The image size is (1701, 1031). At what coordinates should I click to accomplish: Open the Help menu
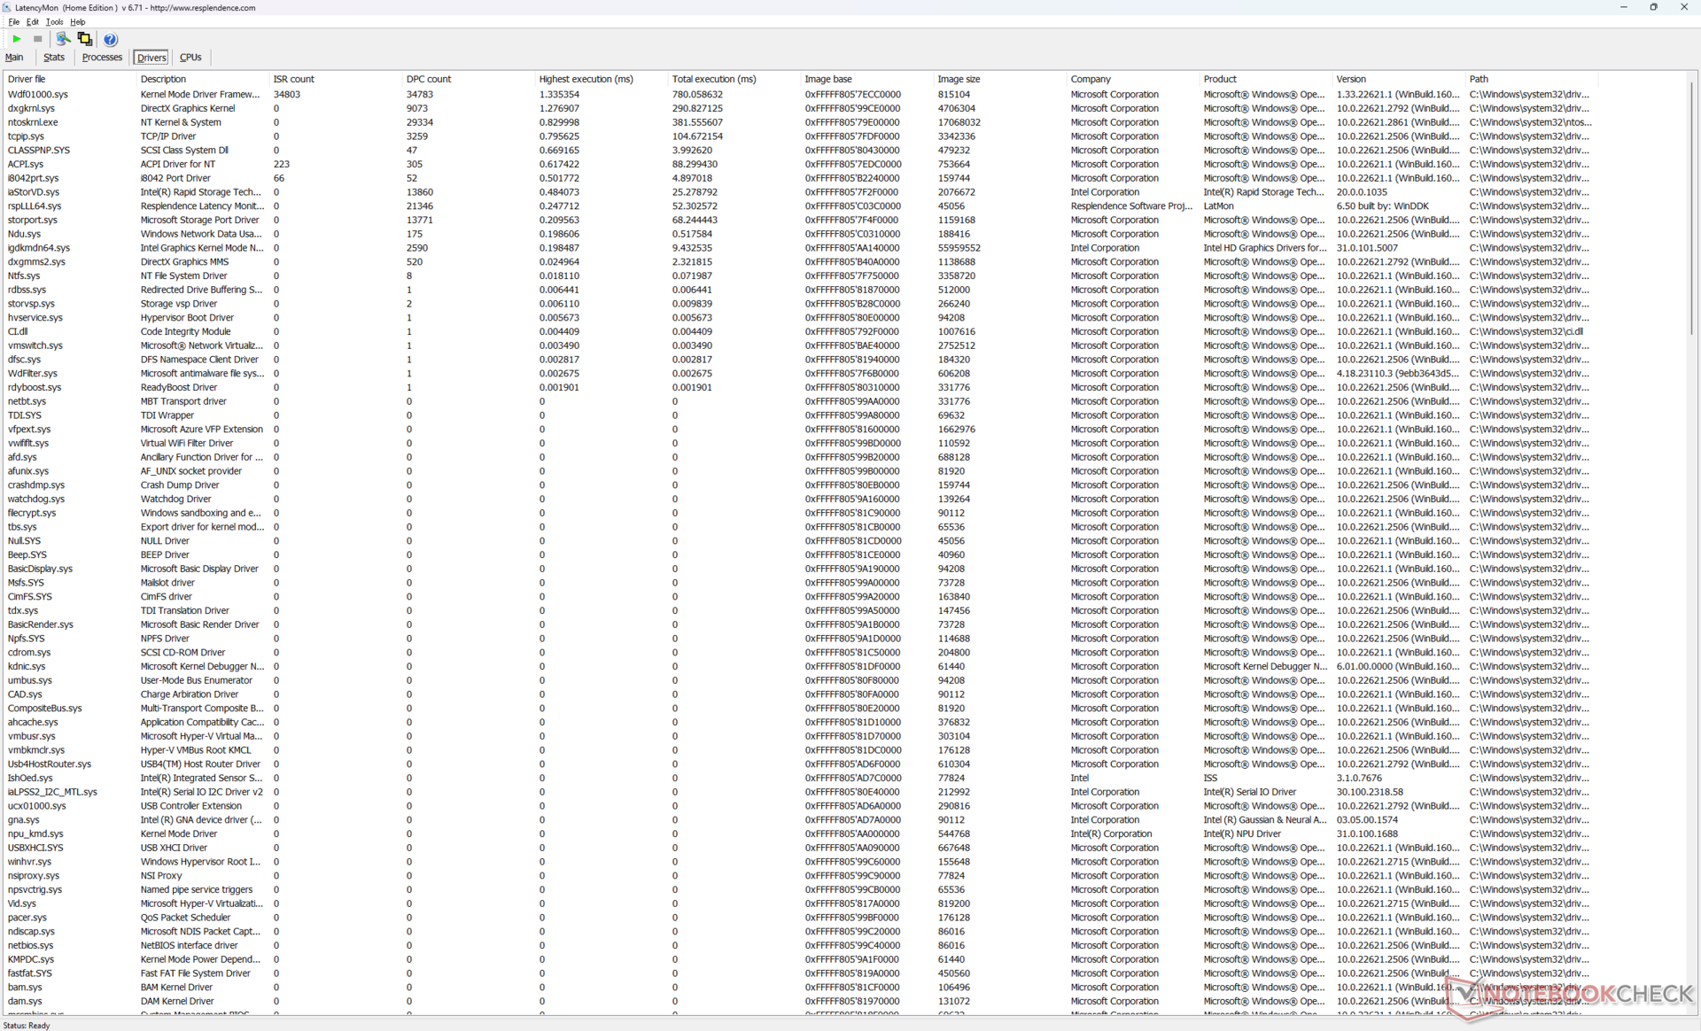tap(78, 22)
